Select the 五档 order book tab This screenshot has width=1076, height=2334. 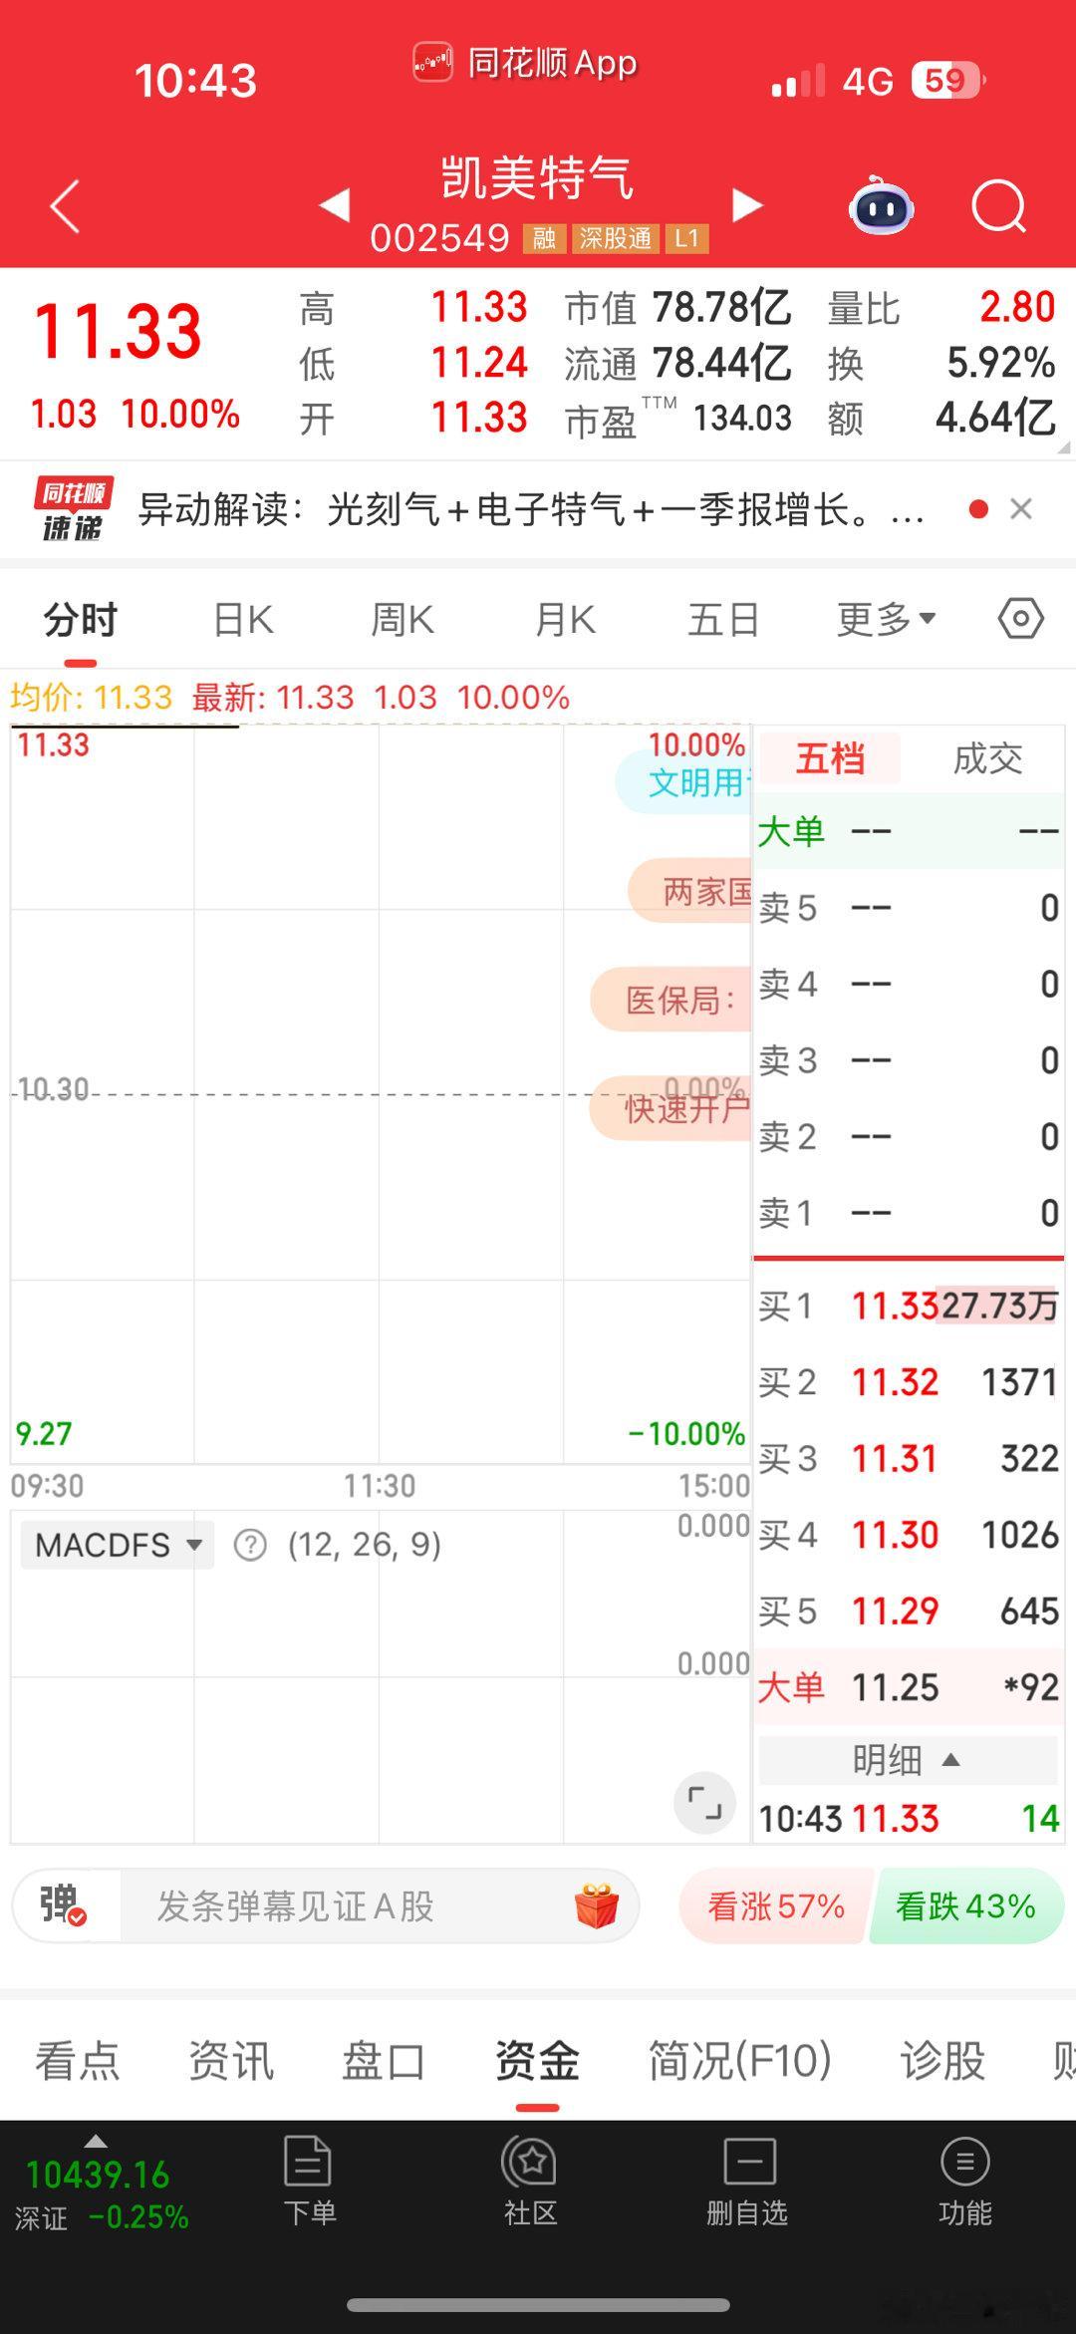click(x=829, y=758)
